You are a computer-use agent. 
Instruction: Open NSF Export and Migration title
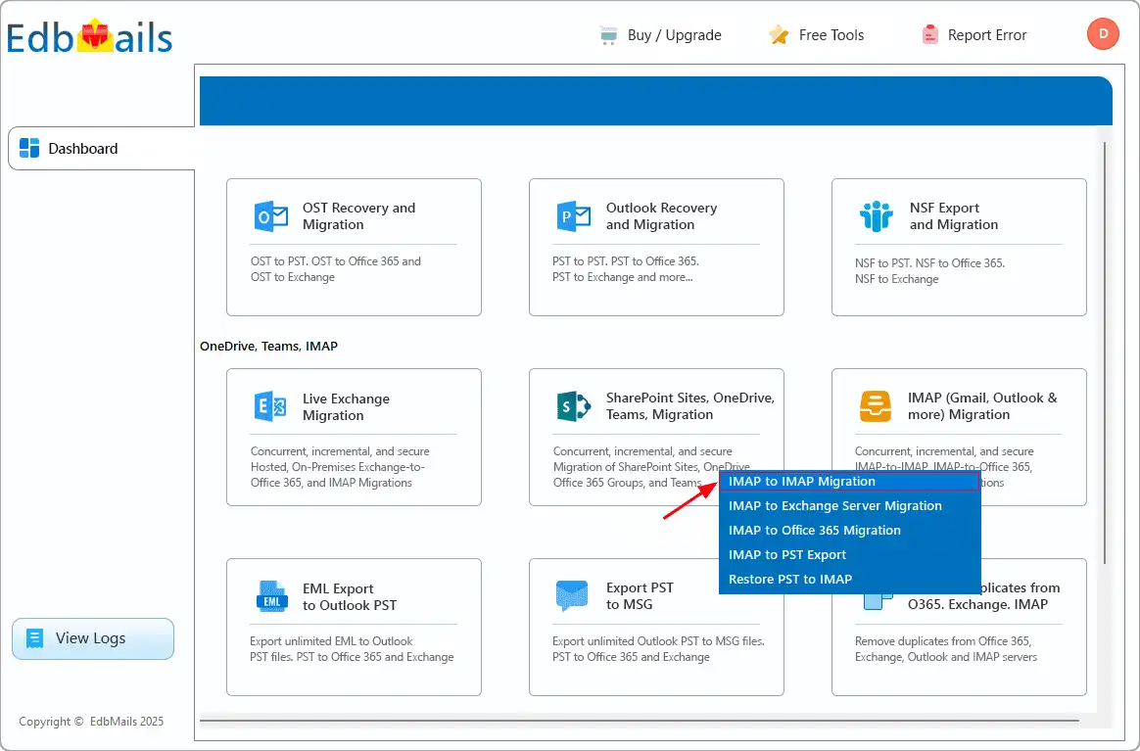pyautogui.click(x=953, y=216)
